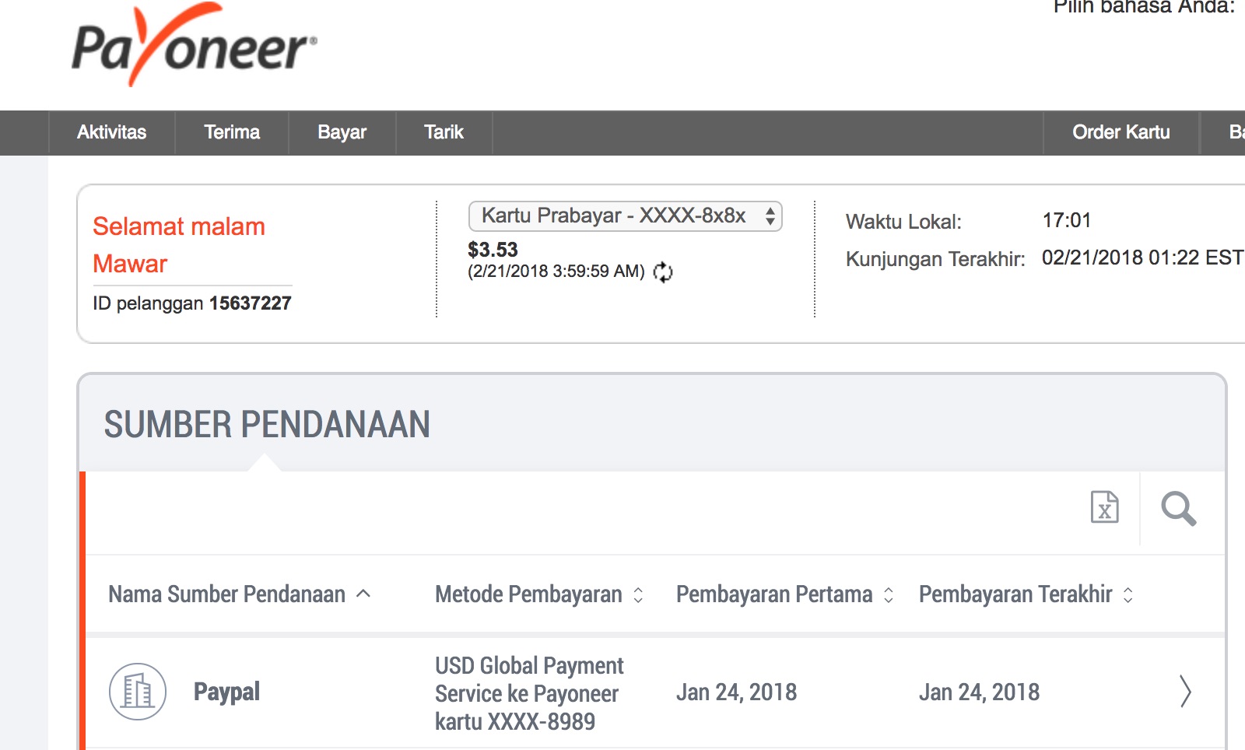Toggle sort on Pembayaran Terakhir column

[1128, 594]
